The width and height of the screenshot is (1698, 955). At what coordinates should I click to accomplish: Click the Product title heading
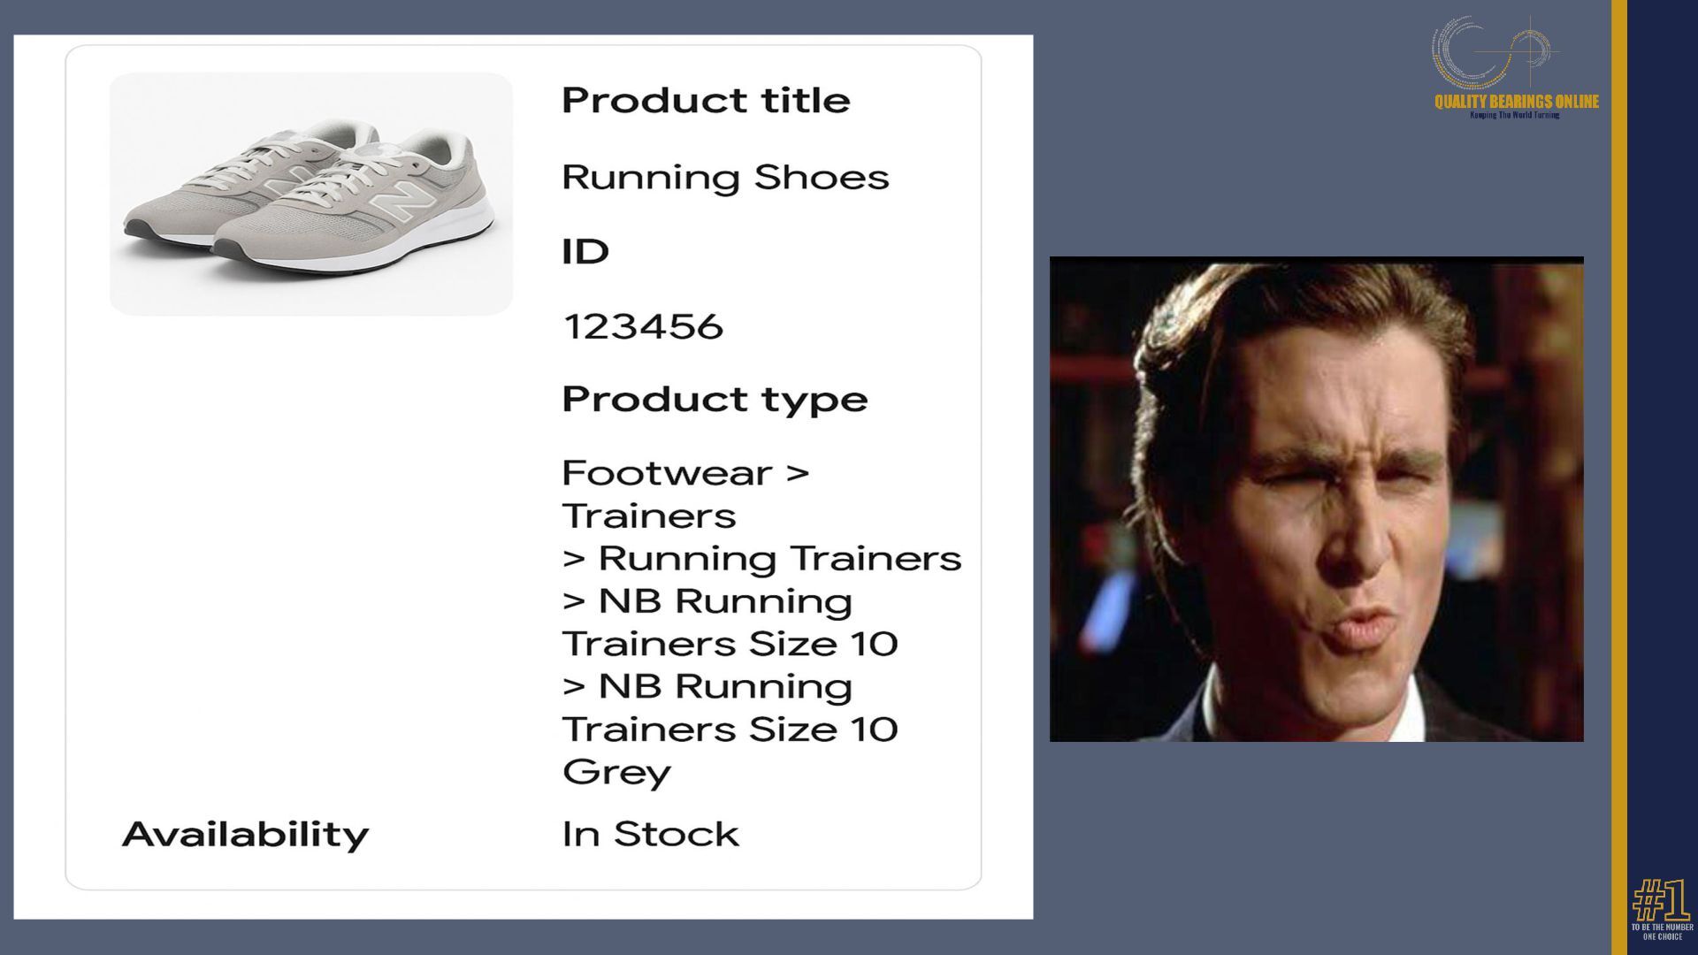706,100
